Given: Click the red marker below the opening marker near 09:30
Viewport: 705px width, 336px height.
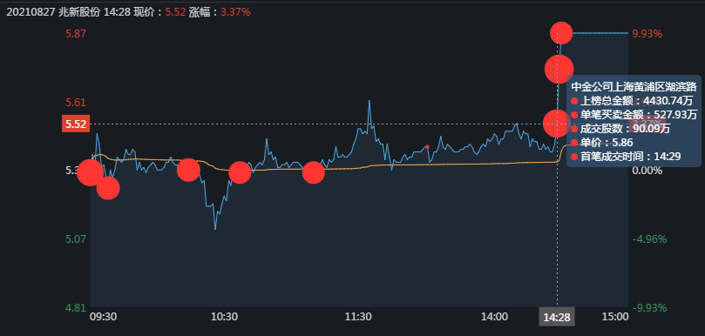Looking at the screenshot, I should [x=108, y=188].
